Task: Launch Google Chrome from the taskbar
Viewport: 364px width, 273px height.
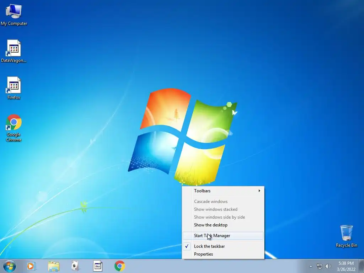Action: (119, 266)
